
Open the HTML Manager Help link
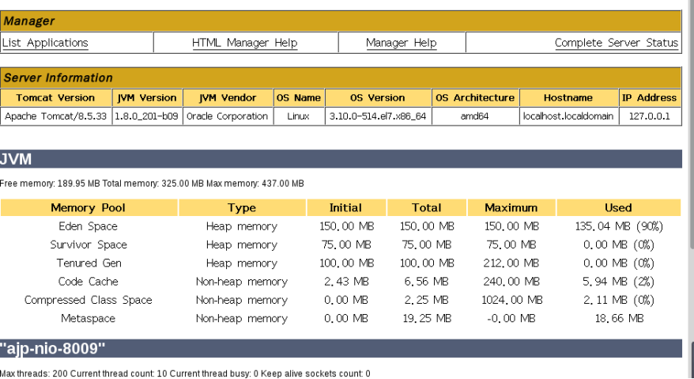point(244,43)
